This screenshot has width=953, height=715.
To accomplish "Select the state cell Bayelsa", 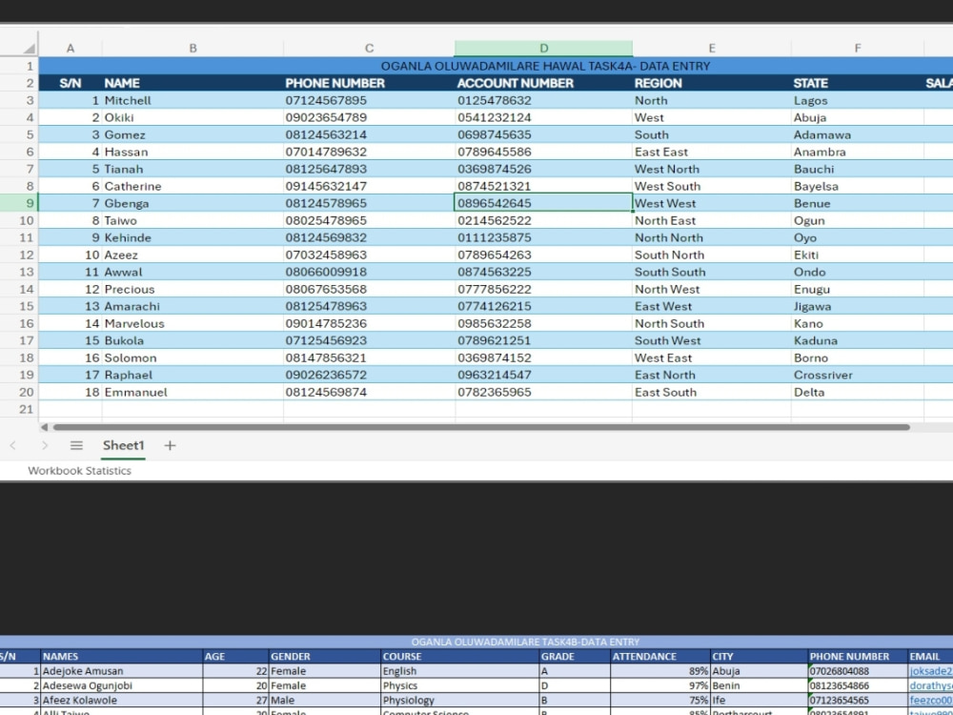I will (x=858, y=186).
